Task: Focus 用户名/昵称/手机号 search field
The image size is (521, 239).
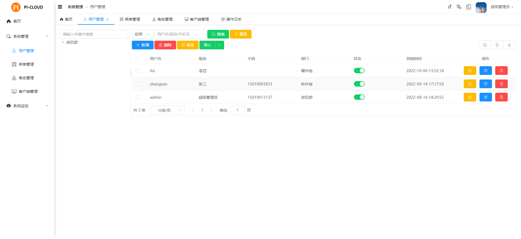Action: tap(180, 34)
